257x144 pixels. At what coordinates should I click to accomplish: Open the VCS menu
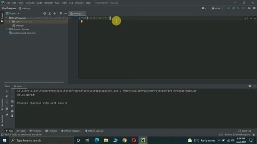tap(71, 3)
